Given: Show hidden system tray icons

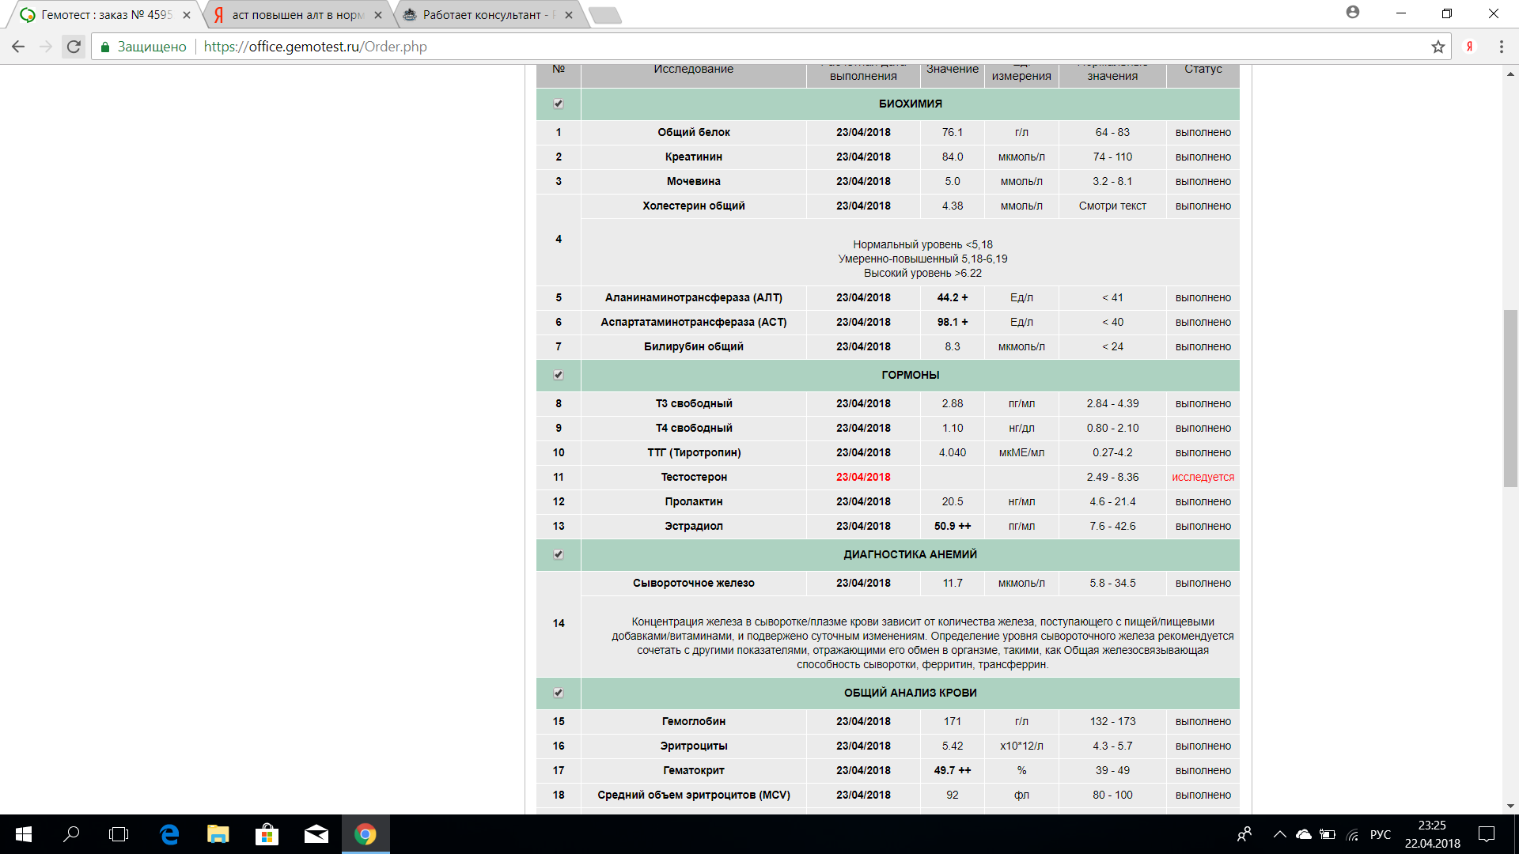Looking at the screenshot, I should pyautogui.click(x=1279, y=834).
